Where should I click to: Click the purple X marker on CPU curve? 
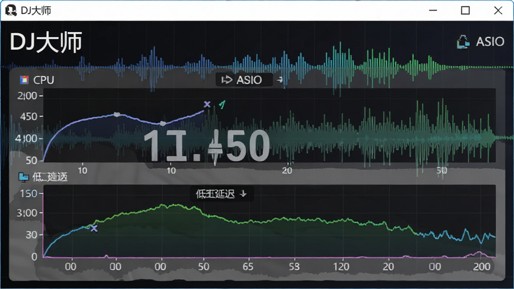(207, 104)
